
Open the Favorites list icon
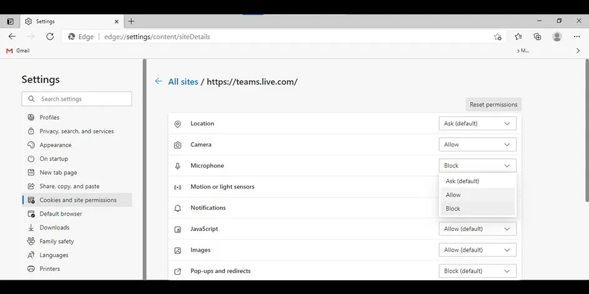[x=518, y=36]
